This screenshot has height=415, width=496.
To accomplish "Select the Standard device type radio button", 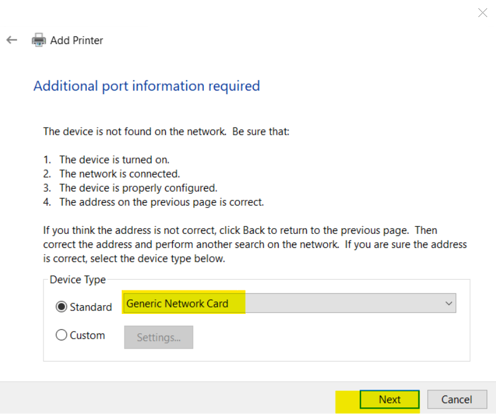I will pos(61,306).
